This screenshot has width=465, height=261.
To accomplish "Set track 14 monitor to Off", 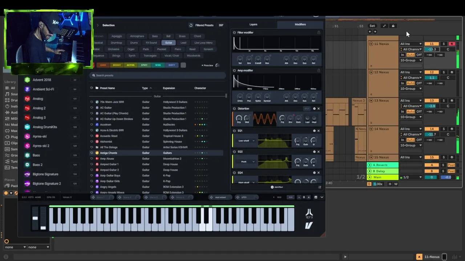I will pyautogui.click(x=419, y=140).
